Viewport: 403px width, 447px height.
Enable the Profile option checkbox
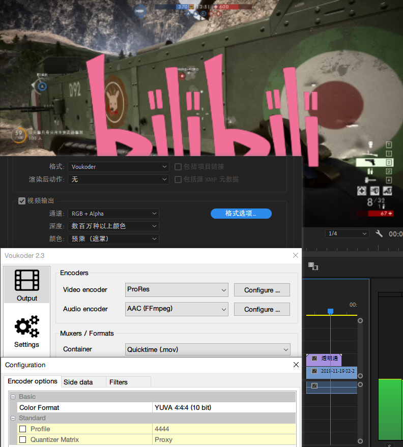point(22,429)
